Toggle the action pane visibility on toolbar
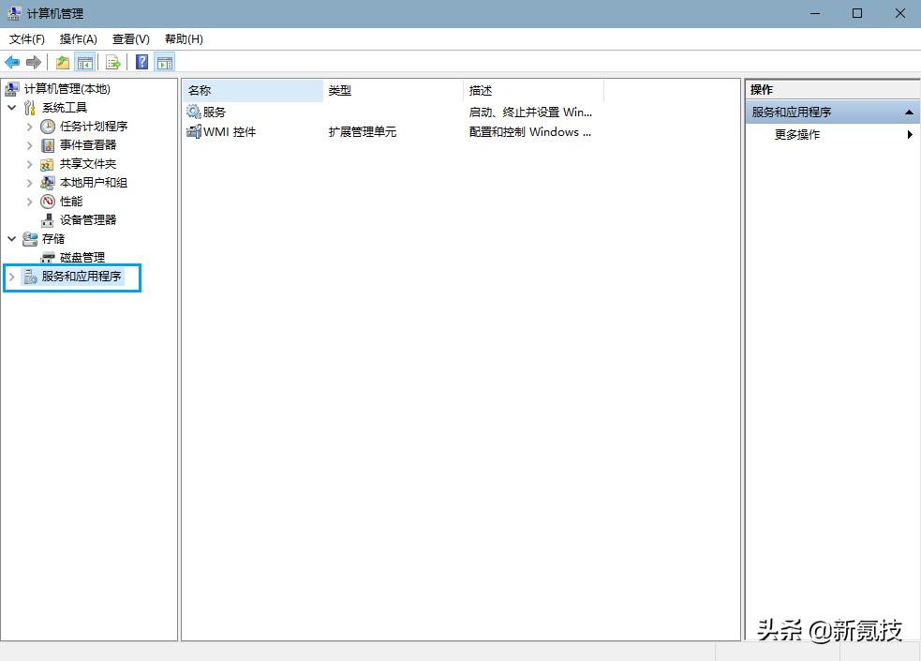 [x=164, y=62]
